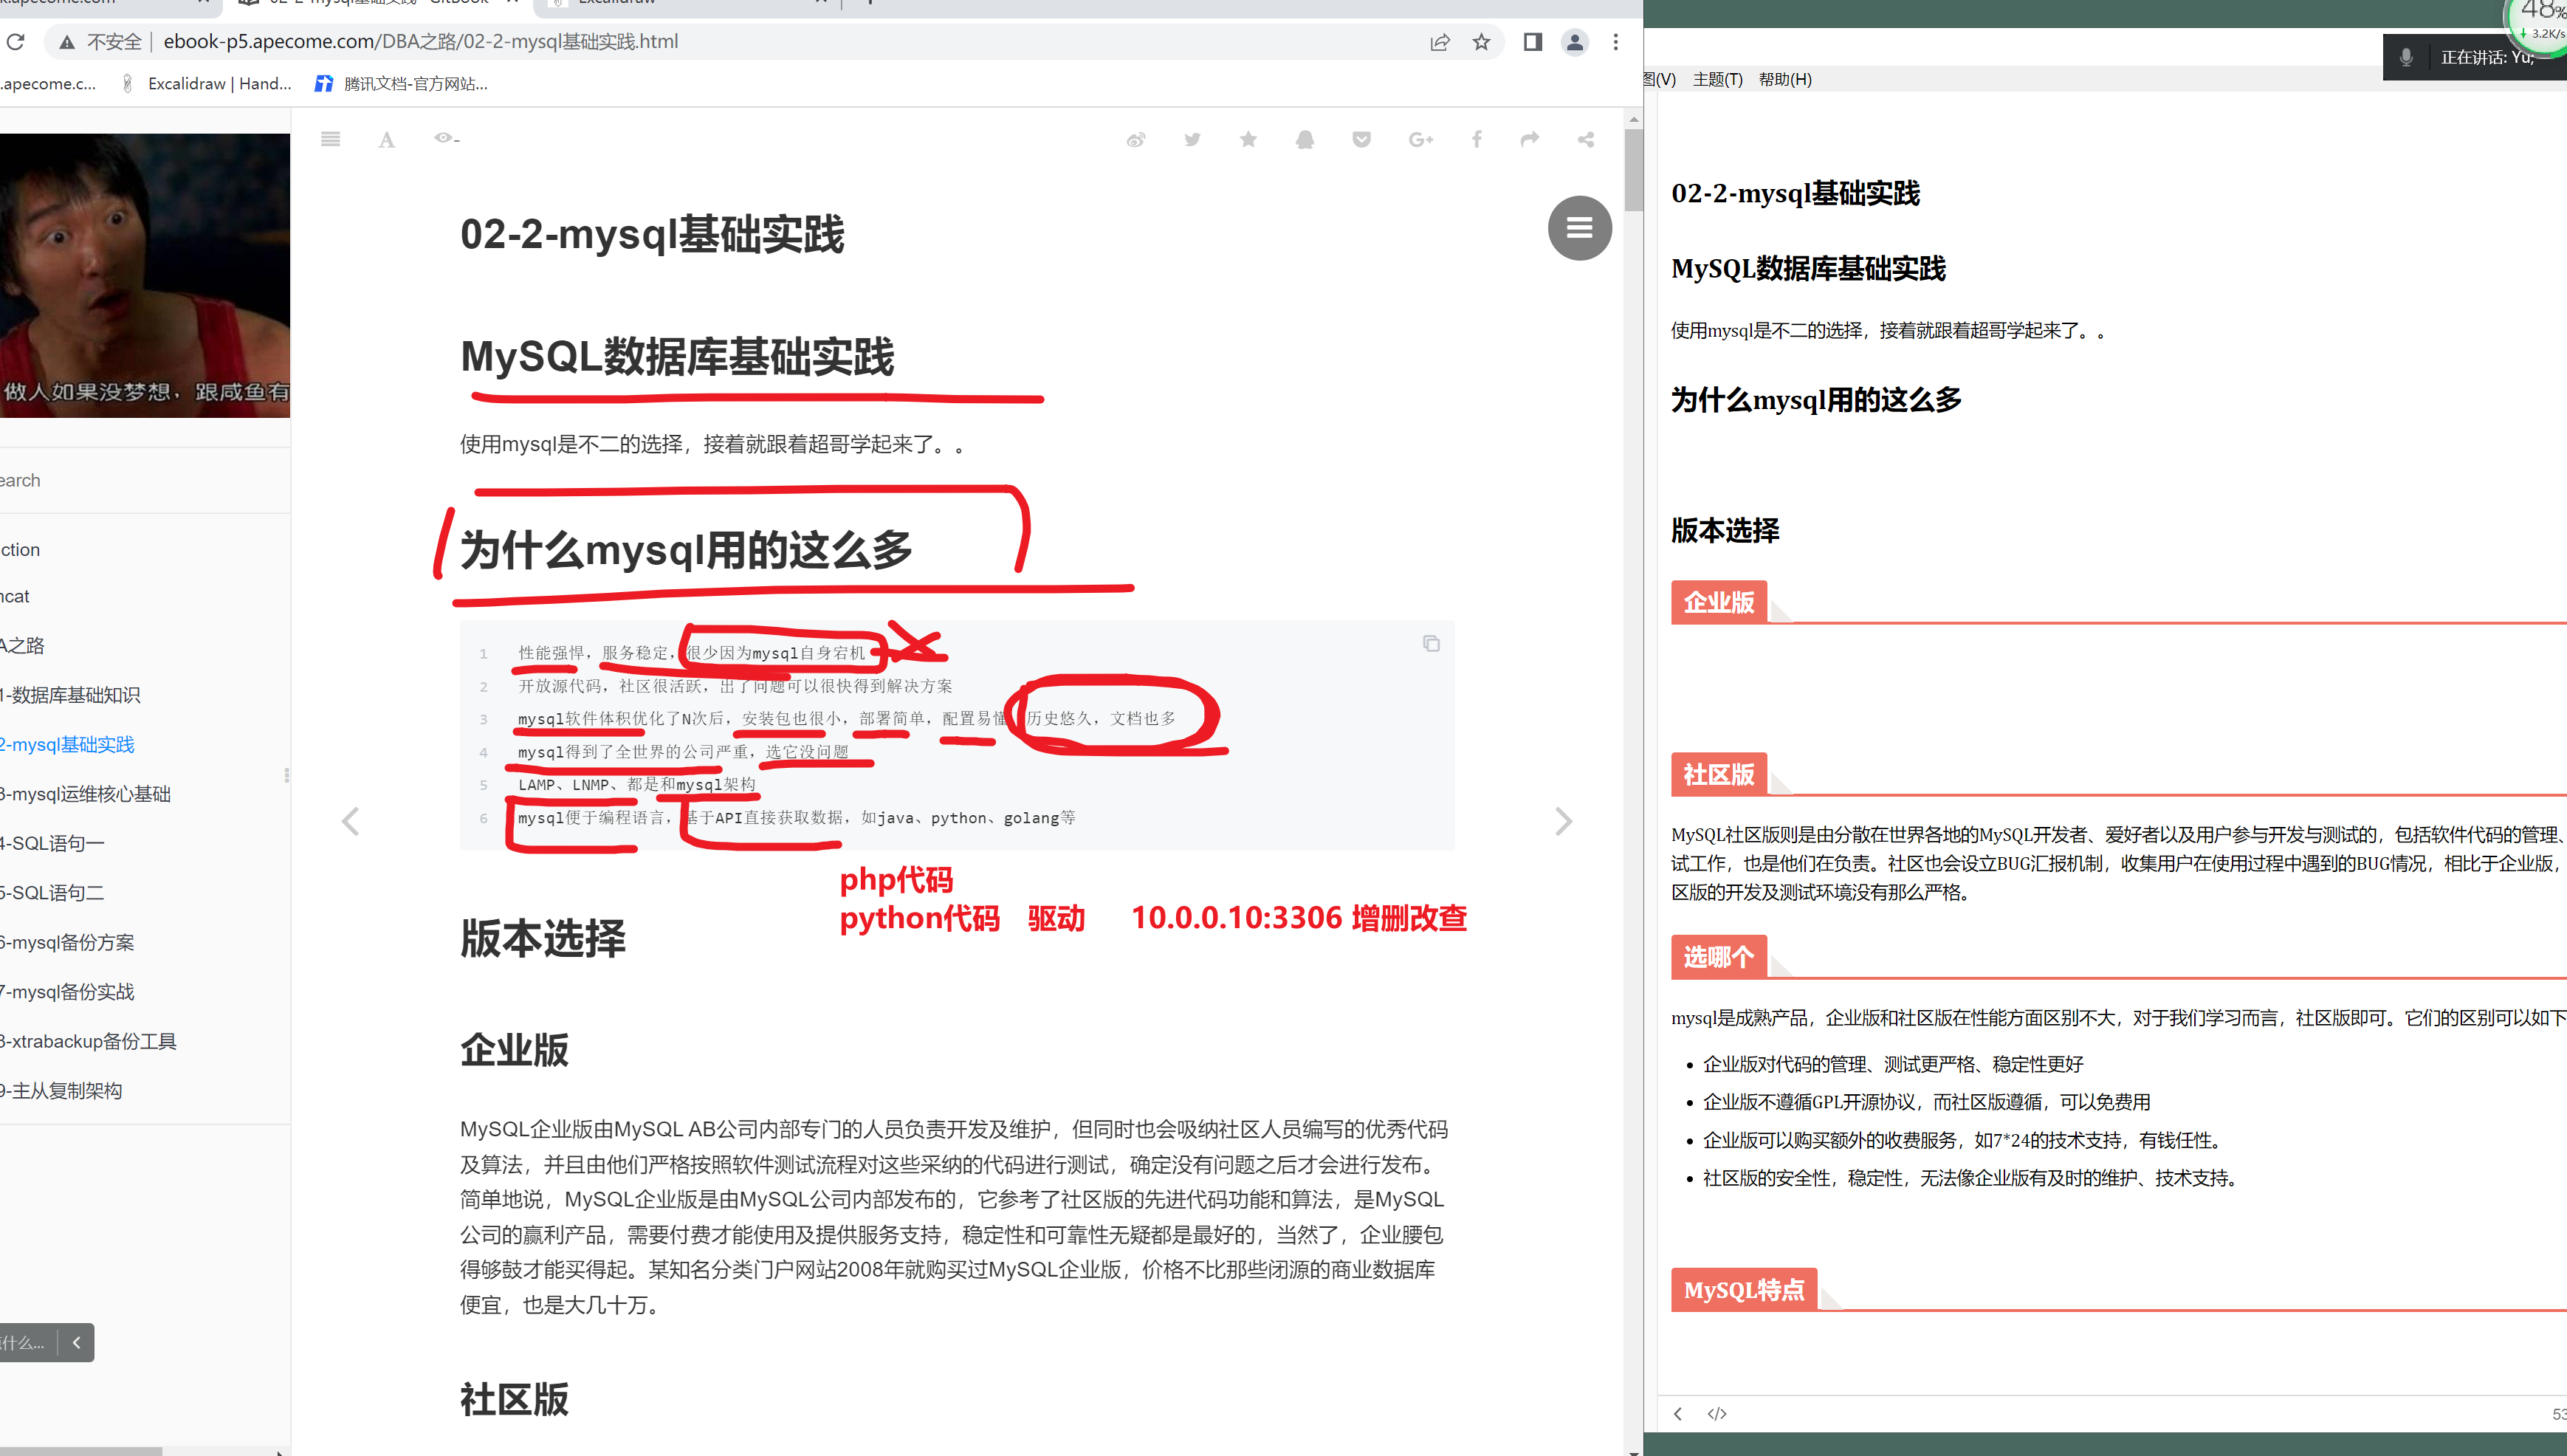This screenshot has height=1456, width=2567.
Task: Bookmark this page with the star icon
Action: tap(1482, 42)
